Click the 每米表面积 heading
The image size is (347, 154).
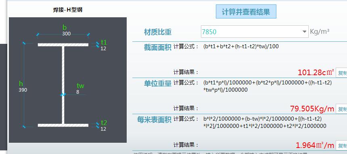point(154,119)
